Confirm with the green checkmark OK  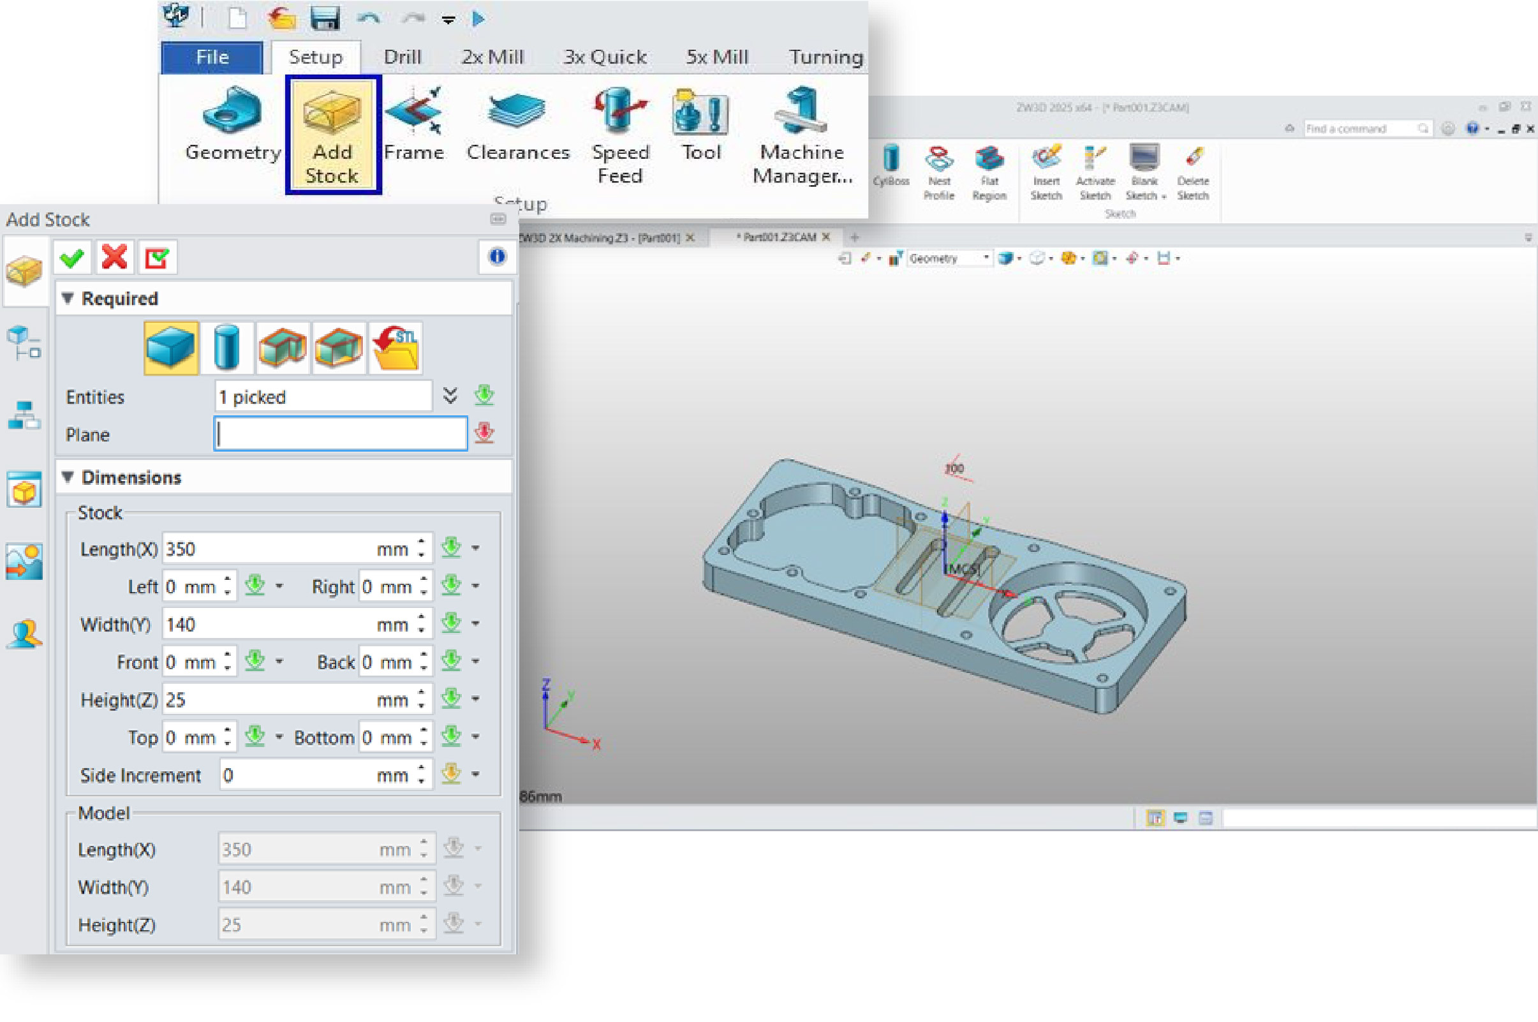tap(71, 258)
